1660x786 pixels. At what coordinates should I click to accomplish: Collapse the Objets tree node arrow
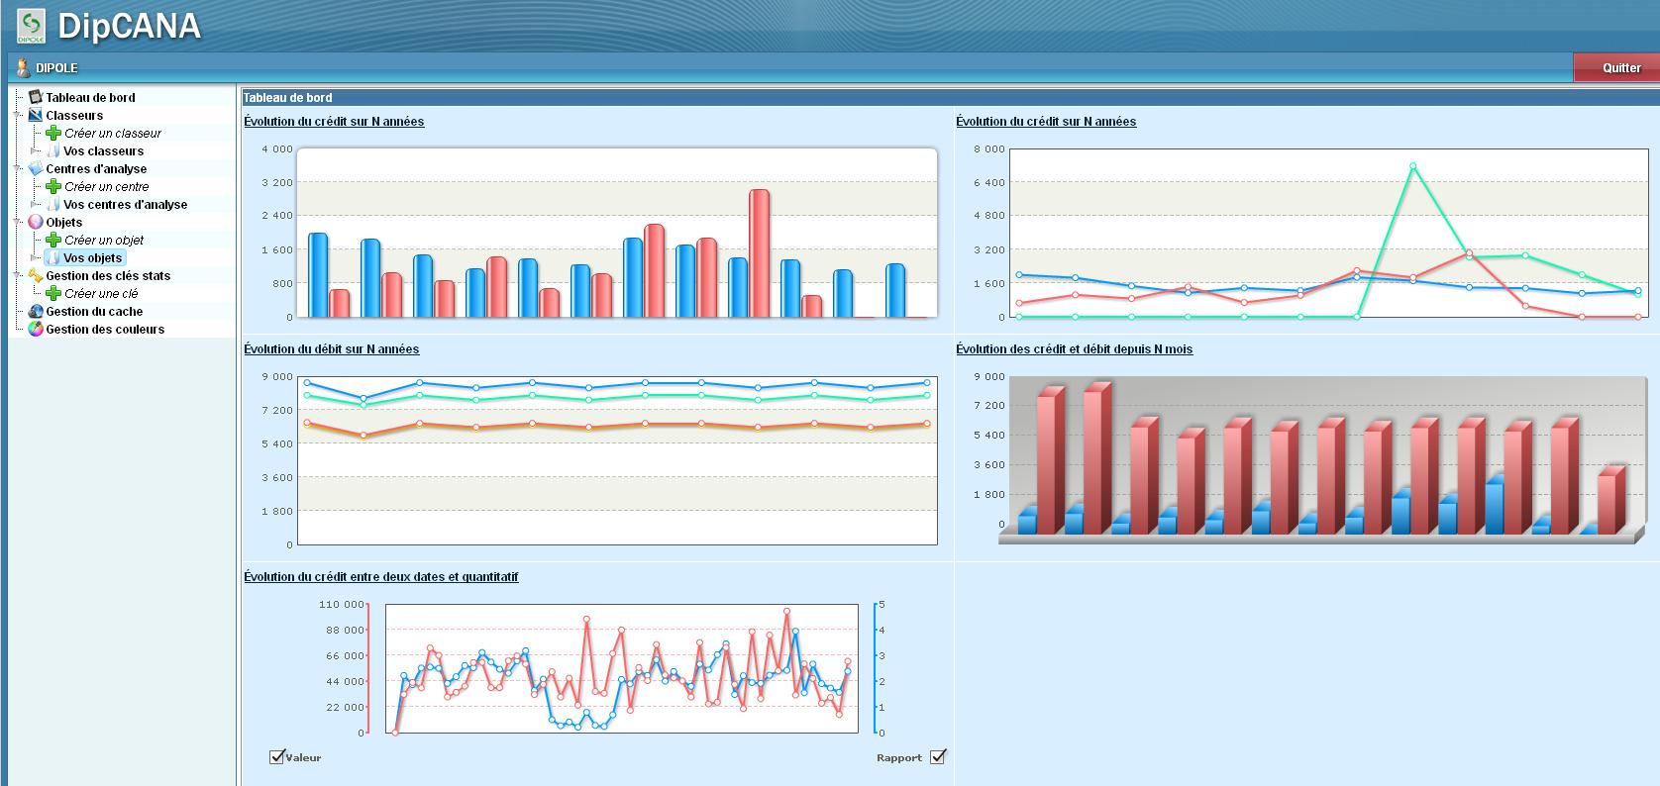18,222
